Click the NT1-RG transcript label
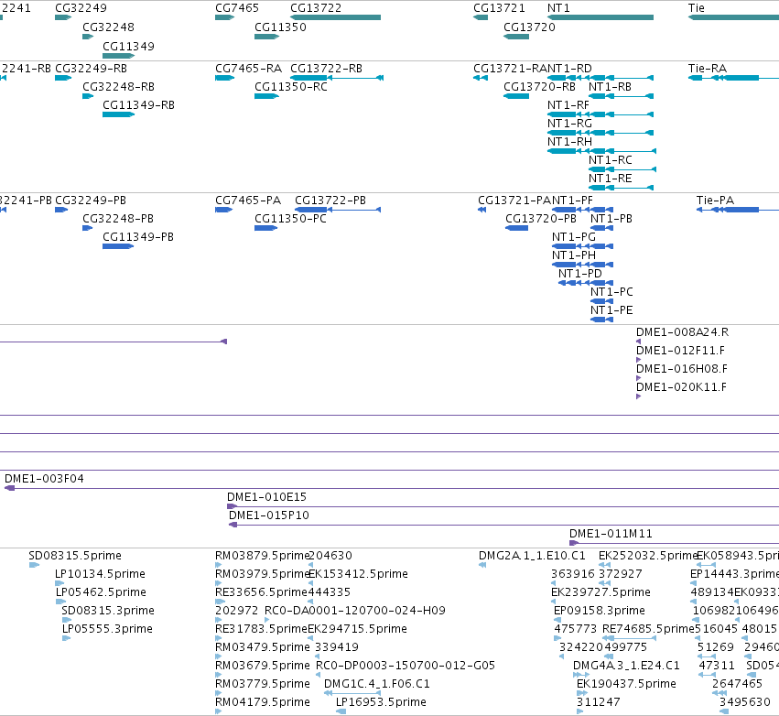Image resolution: width=779 pixels, height=716 pixels. point(569,124)
